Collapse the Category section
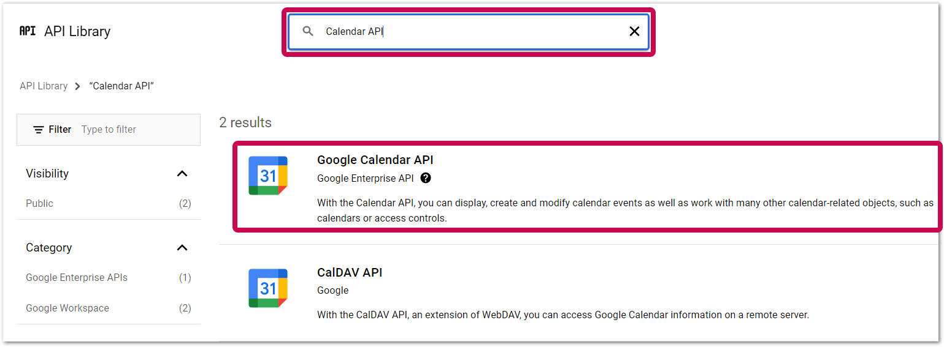This screenshot has width=944, height=347. coord(182,248)
